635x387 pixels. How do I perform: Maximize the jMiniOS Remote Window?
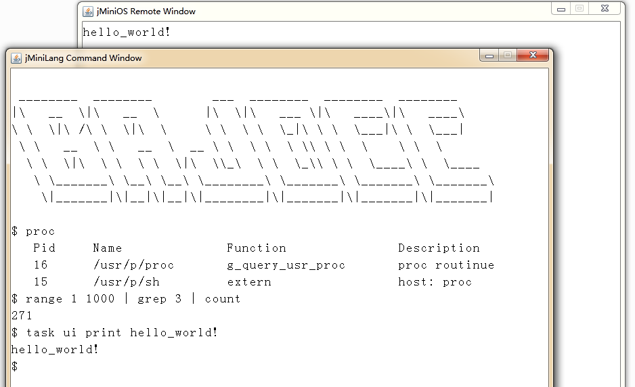(x=579, y=9)
